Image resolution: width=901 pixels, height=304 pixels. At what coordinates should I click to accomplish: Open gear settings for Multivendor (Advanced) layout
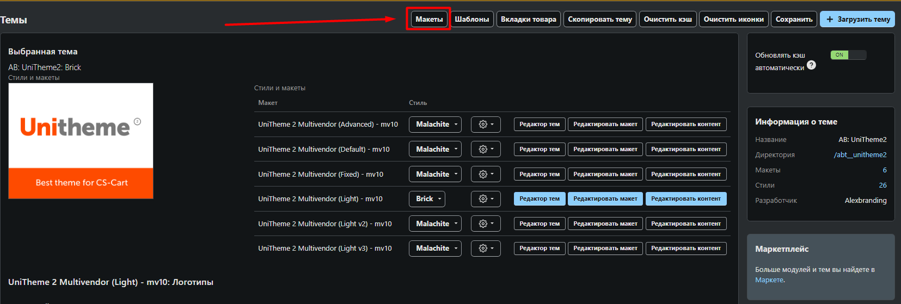486,125
